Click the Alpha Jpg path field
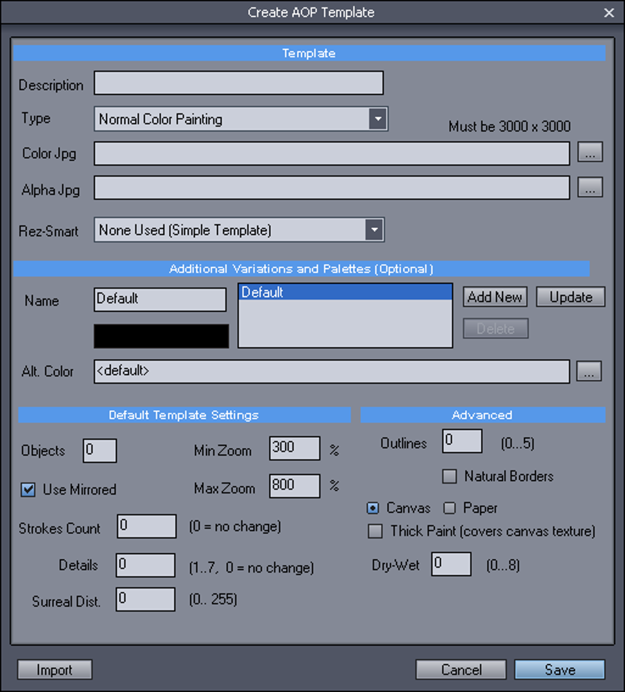This screenshot has height=692, width=625. tap(331, 188)
